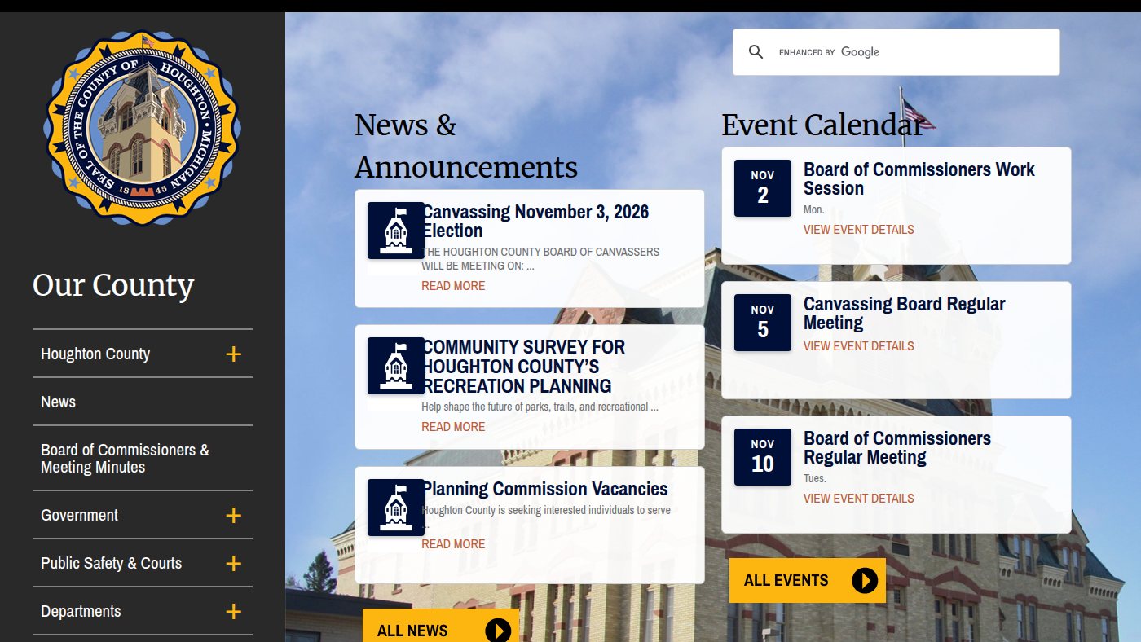Screen dimensions: 1141x642
Task: Click the courthouse icon beside Community Survey news
Action: click(x=396, y=366)
